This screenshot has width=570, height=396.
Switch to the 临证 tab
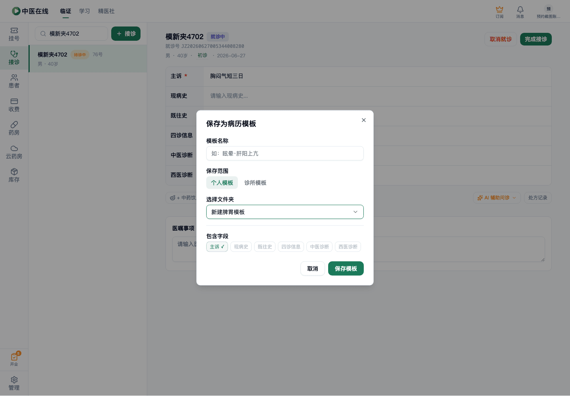(x=66, y=11)
